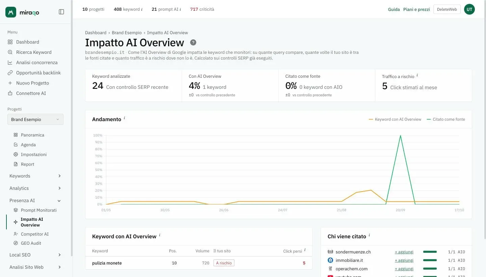Collapse the Presenza AI section
This screenshot has height=277, width=486.
[x=35, y=201]
